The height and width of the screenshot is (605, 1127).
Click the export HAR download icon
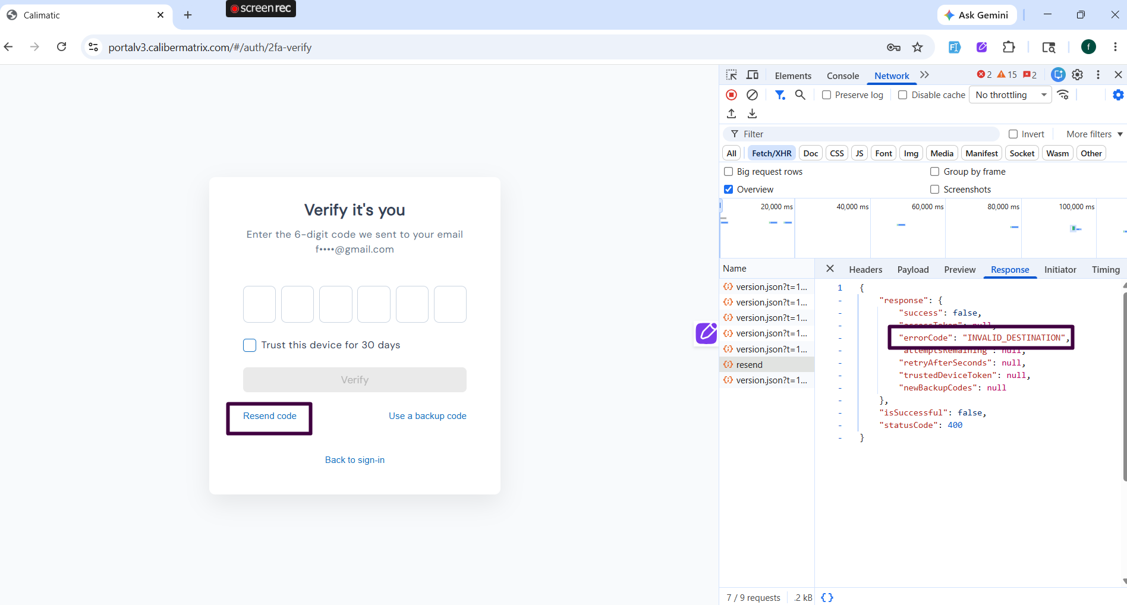pyautogui.click(x=752, y=113)
